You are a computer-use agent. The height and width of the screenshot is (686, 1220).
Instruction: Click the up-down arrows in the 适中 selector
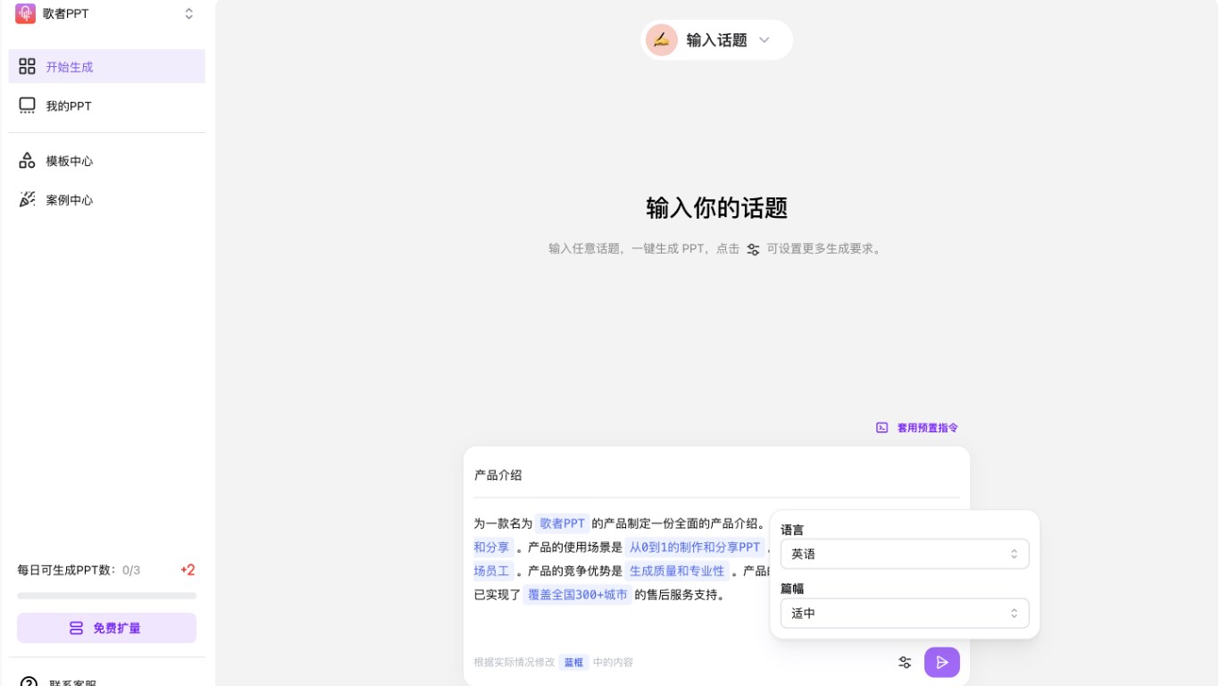tap(1014, 614)
